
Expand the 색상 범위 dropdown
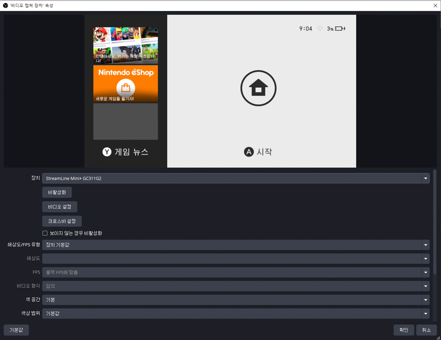click(x=236, y=313)
